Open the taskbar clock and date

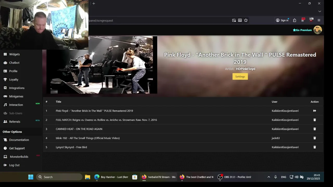pos(313,177)
